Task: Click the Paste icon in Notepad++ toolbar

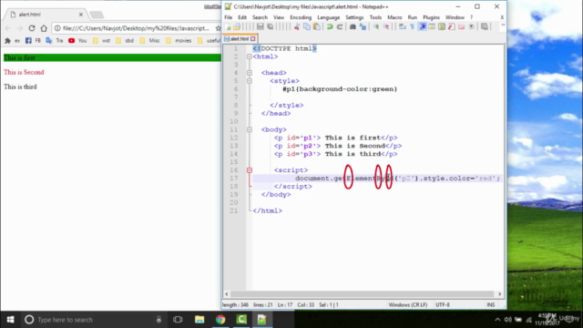Action: click(317, 26)
